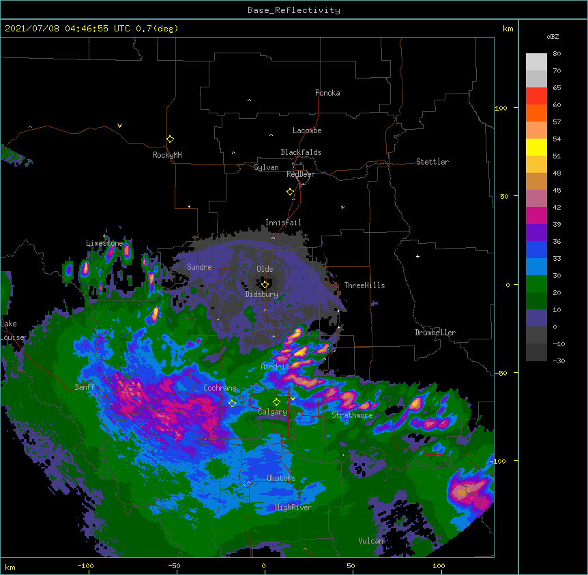Viewport: 588px width, 575px height.
Task: Click the Airdrie label
Action: tap(276, 367)
